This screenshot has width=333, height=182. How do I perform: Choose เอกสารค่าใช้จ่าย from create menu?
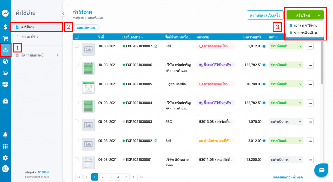[x=305, y=25]
